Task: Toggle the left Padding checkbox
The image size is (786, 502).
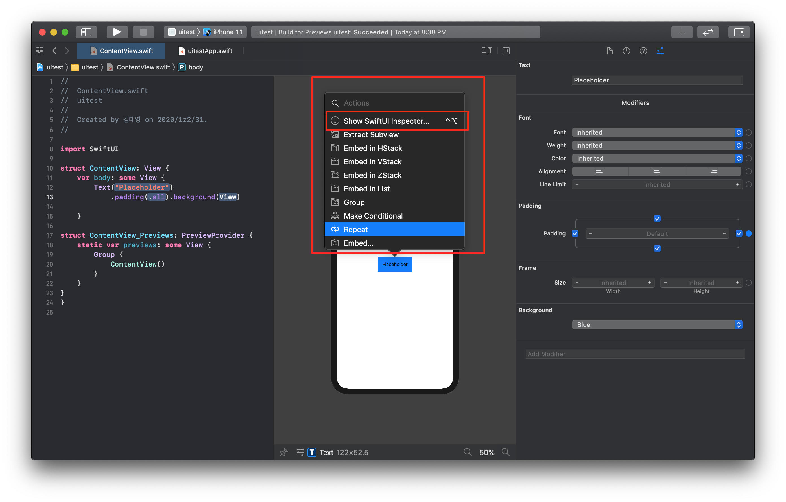Action: click(575, 233)
